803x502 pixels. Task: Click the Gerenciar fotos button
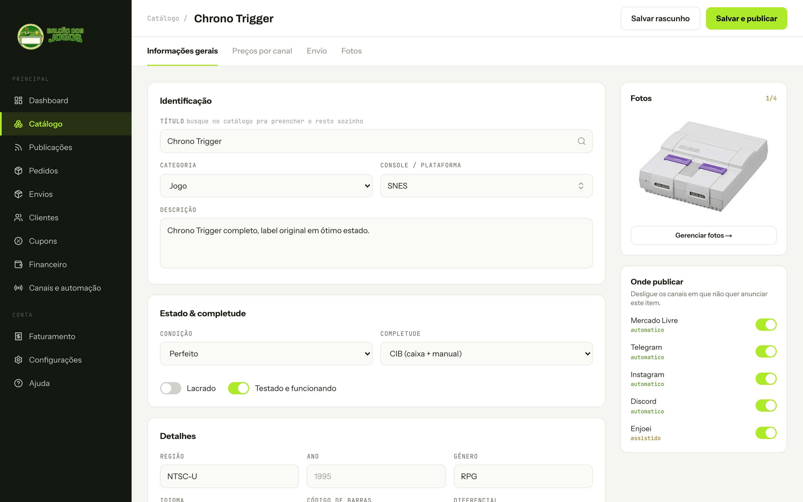(x=703, y=235)
